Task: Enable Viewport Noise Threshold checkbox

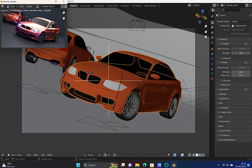Action: [x=232, y=49]
